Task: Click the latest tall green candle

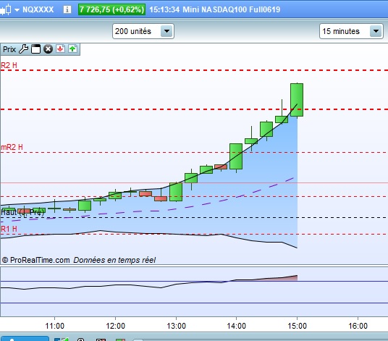Action: point(297,100)
